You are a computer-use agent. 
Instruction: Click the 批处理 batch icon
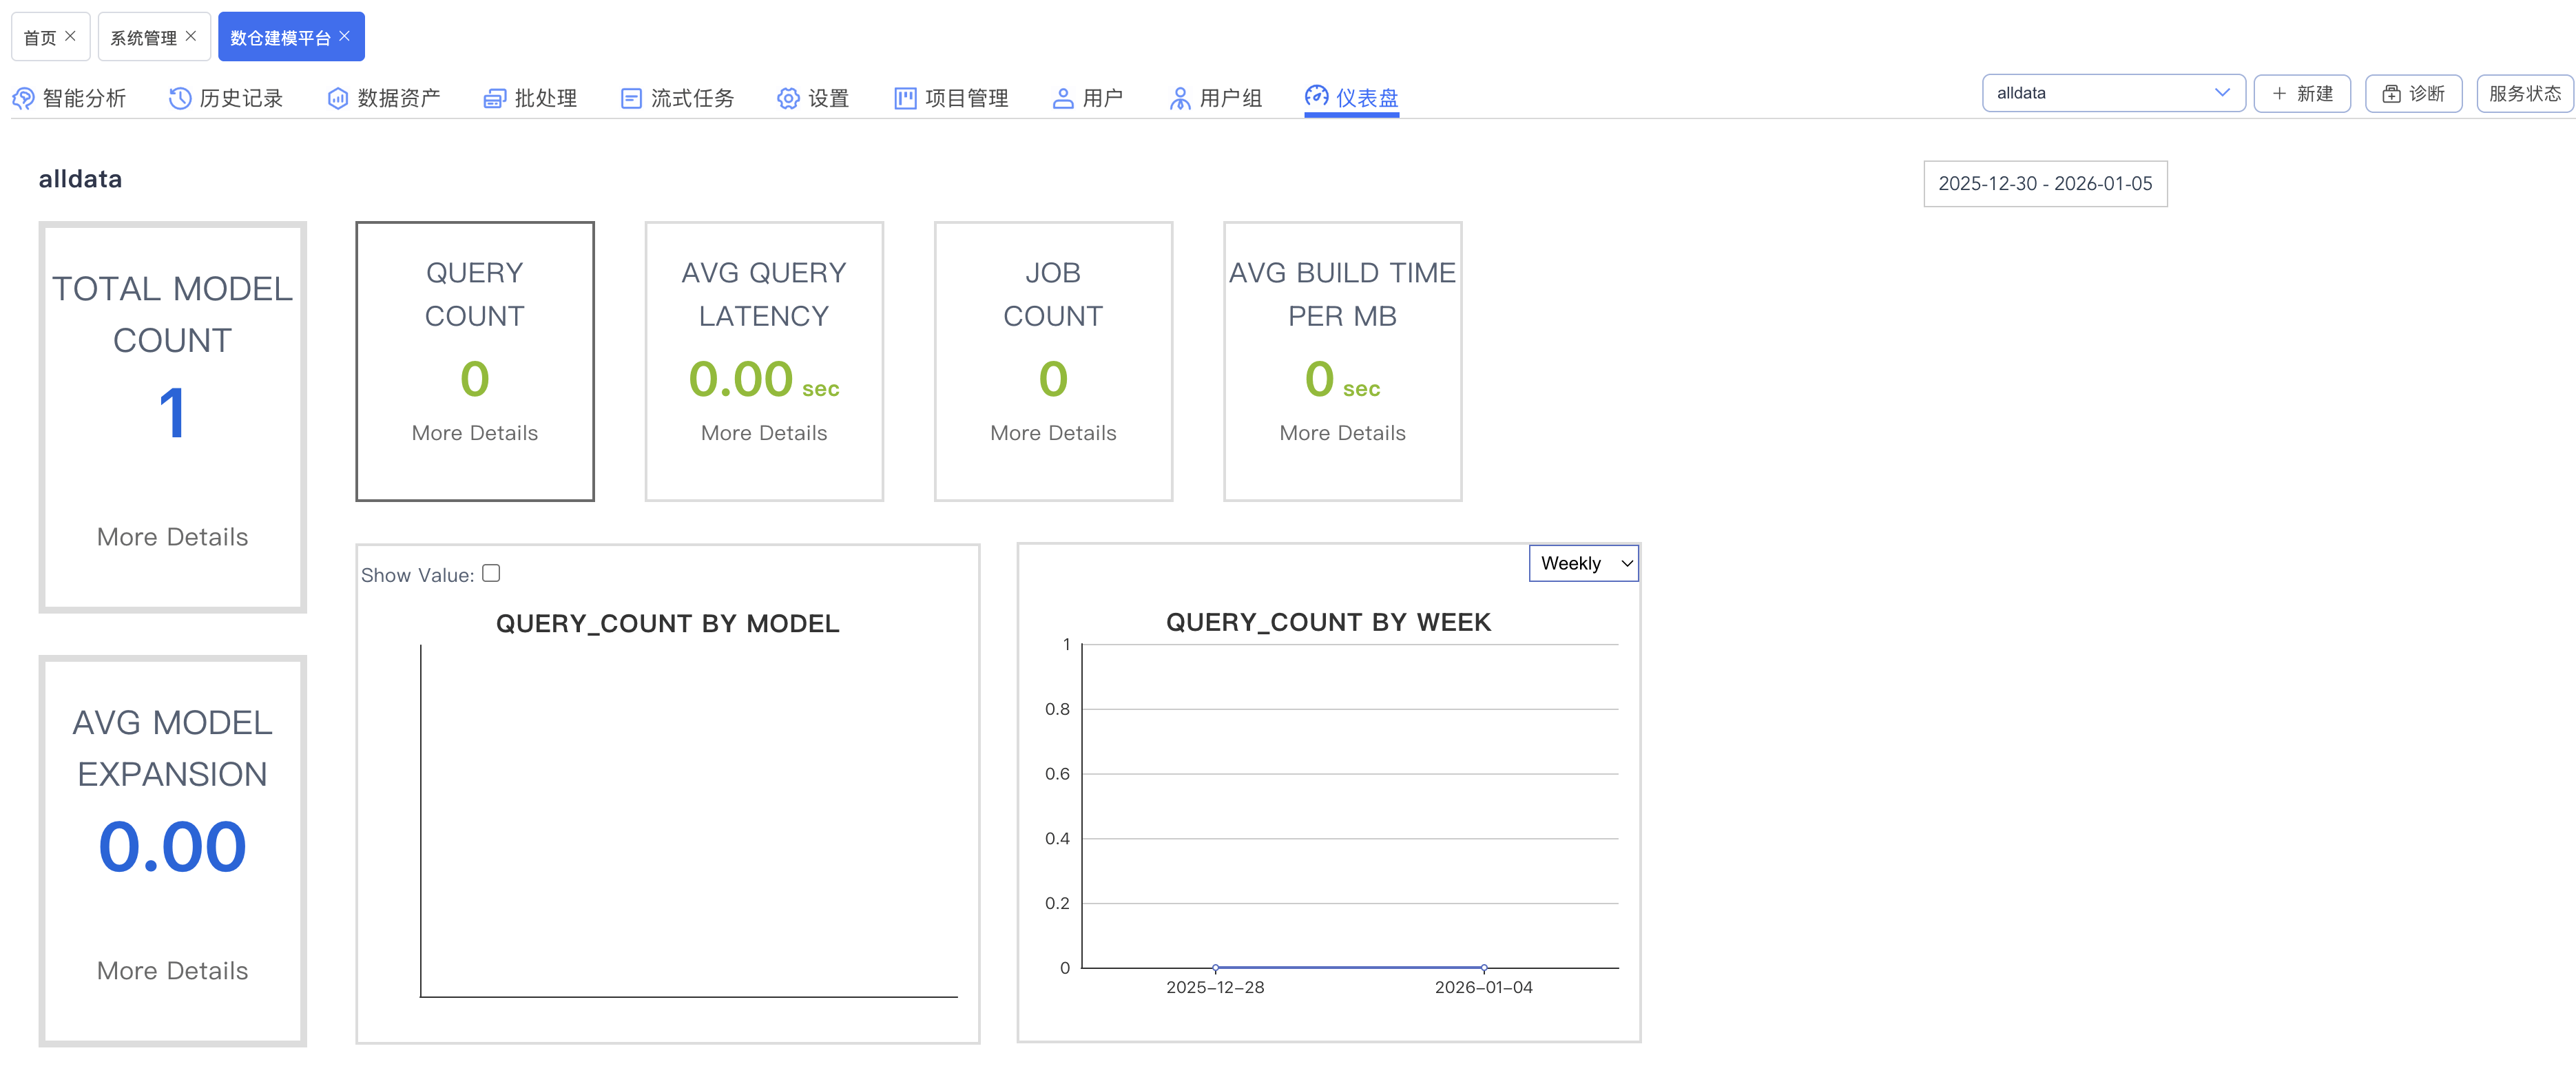coord(494,98)
